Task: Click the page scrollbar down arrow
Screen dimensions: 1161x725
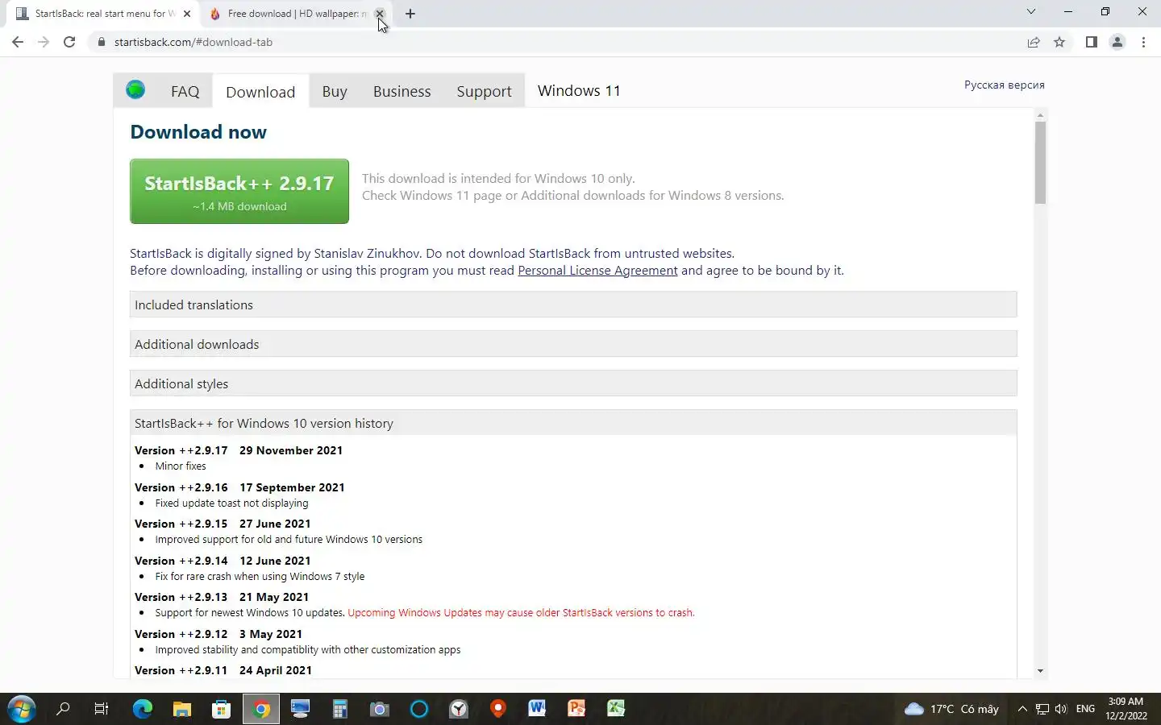Action: (x=1040, y=671)
